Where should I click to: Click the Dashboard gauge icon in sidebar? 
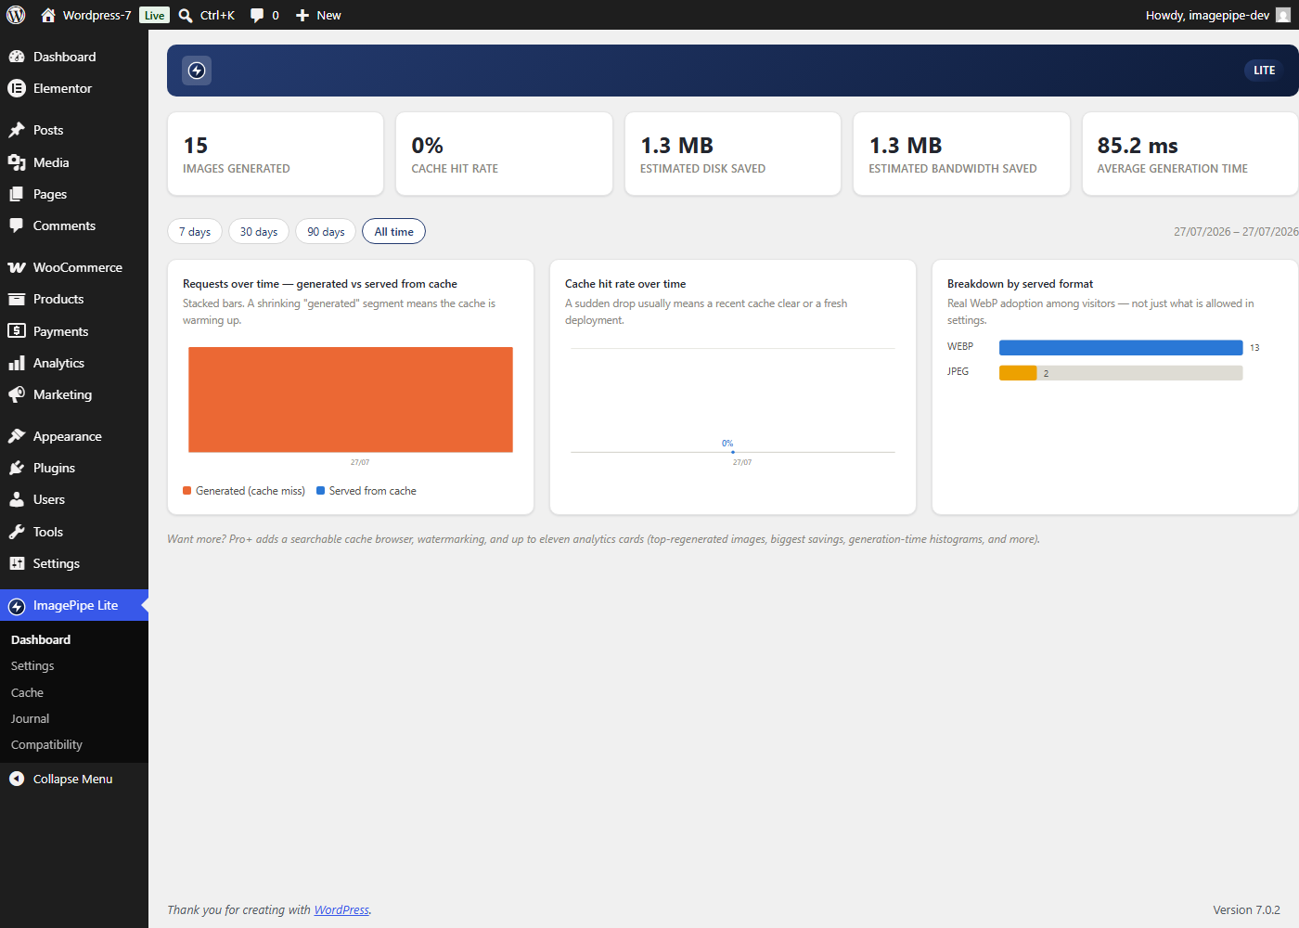(17, 57)
